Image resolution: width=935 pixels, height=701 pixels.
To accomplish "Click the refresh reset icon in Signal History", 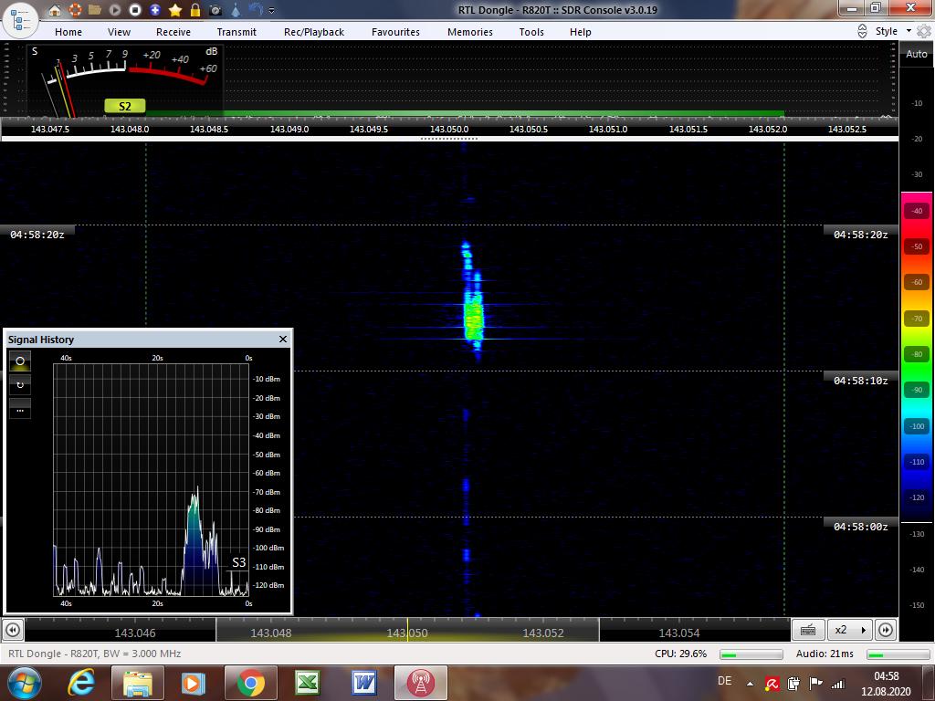I will 20,385.
